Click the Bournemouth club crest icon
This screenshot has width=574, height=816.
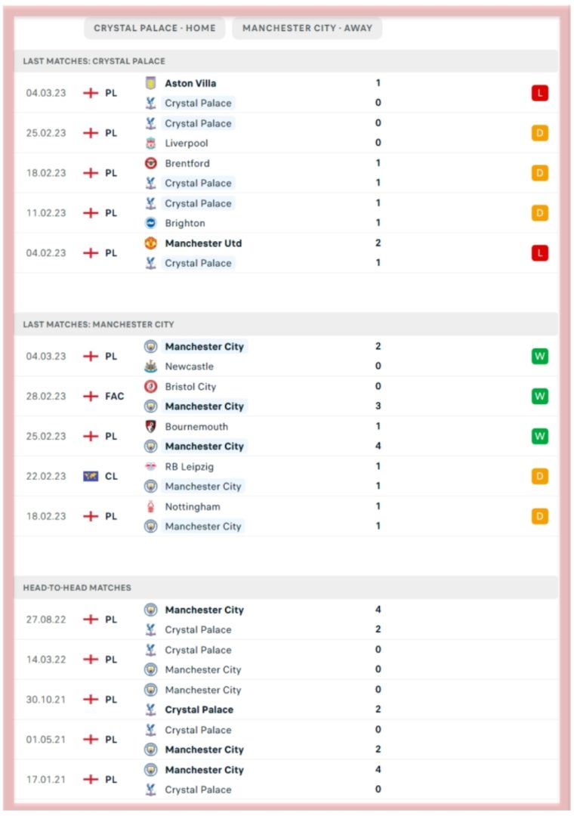[150, 427]
